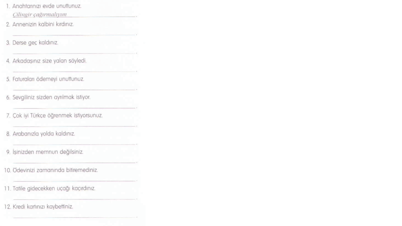Click the blank line under 'İşinizden memnun değilsiniz'
The image size is (402, 226).
click(75, 161)
